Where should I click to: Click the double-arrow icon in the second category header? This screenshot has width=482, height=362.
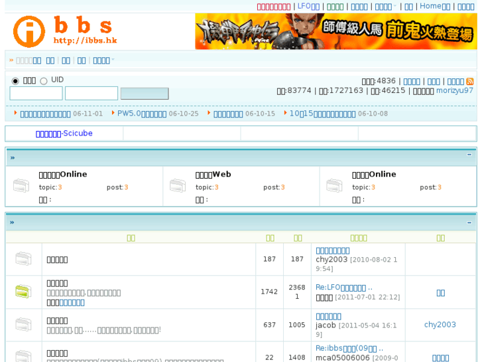click(x=12, y=223)
